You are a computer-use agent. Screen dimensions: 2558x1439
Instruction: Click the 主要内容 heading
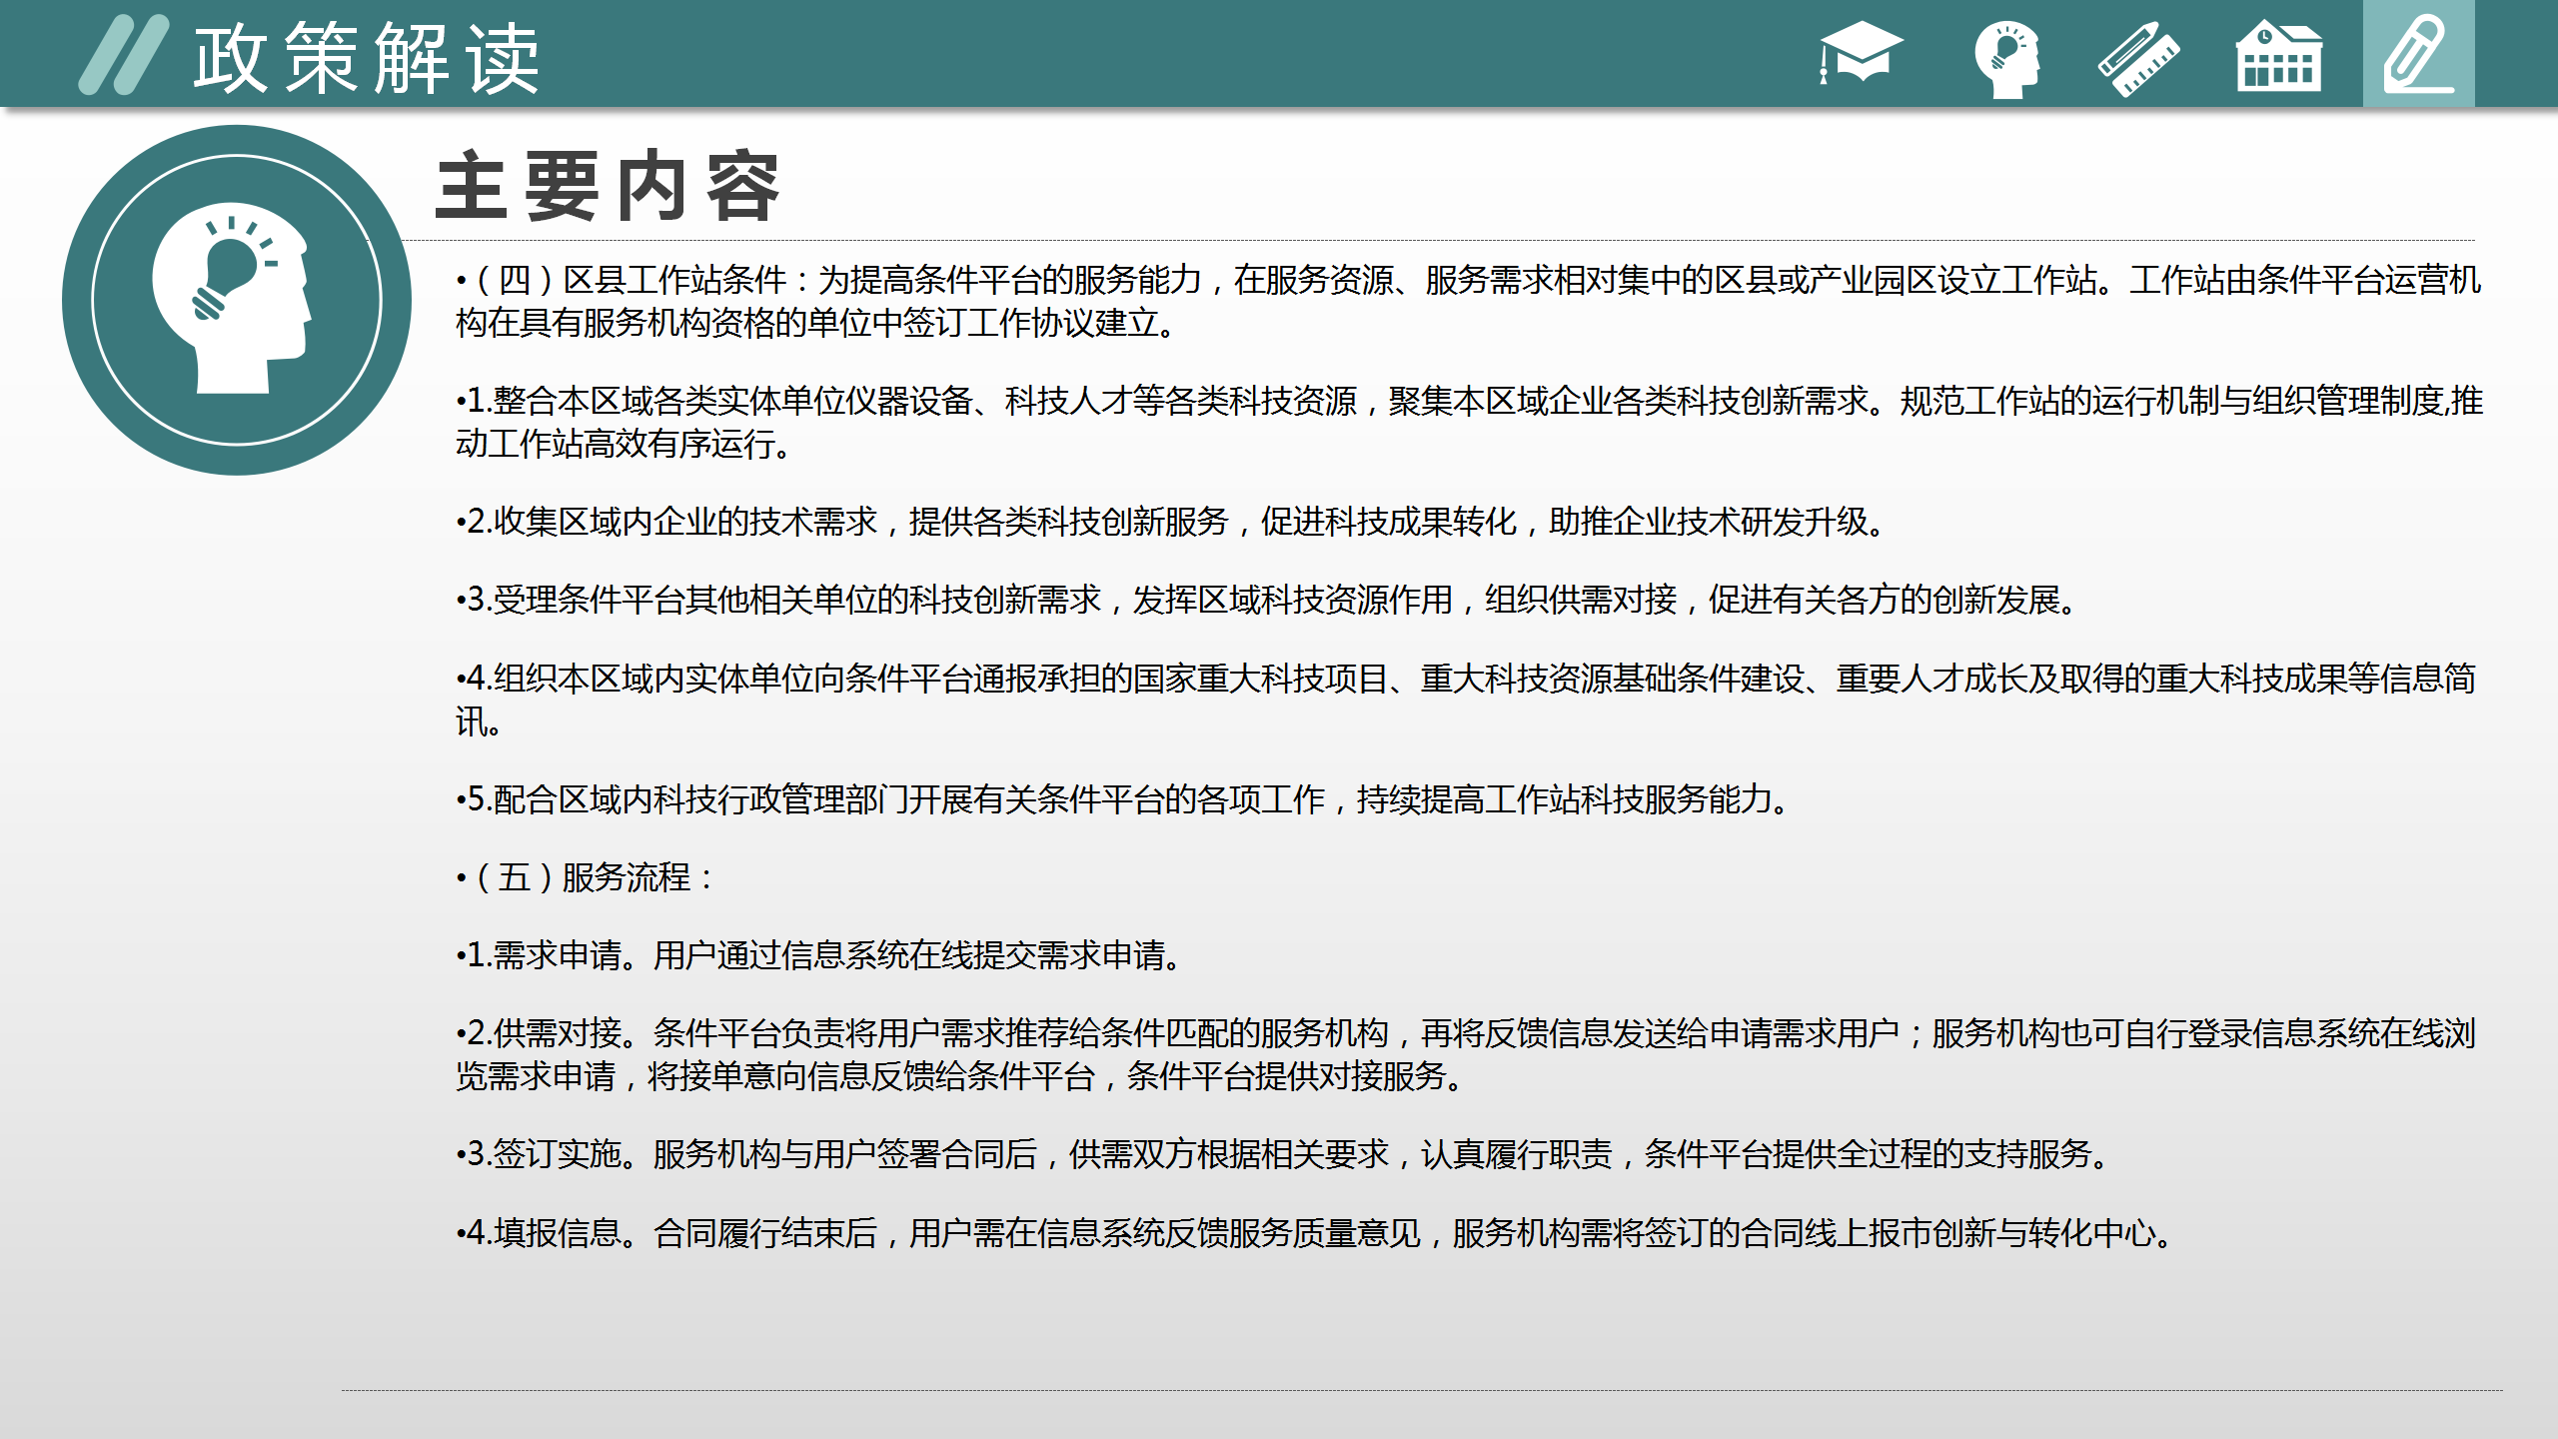(x=608, y=187)
